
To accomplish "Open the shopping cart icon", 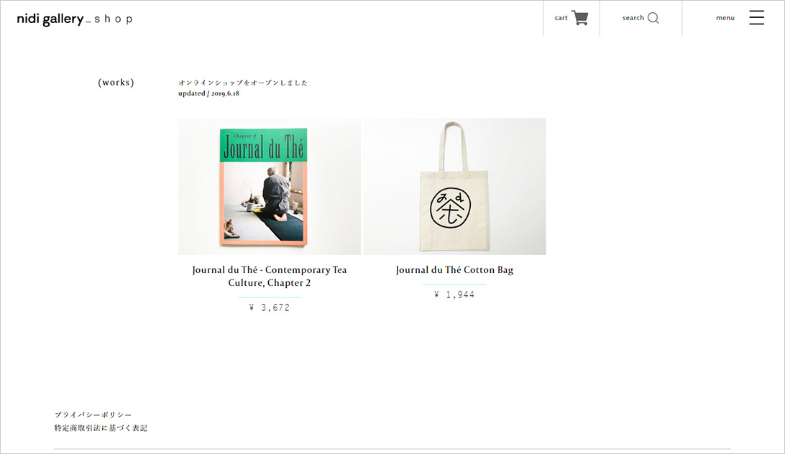I will click(x=579, y=18).
